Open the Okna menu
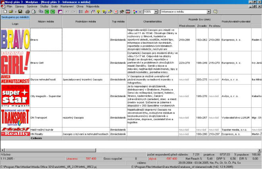 point(80,6)
